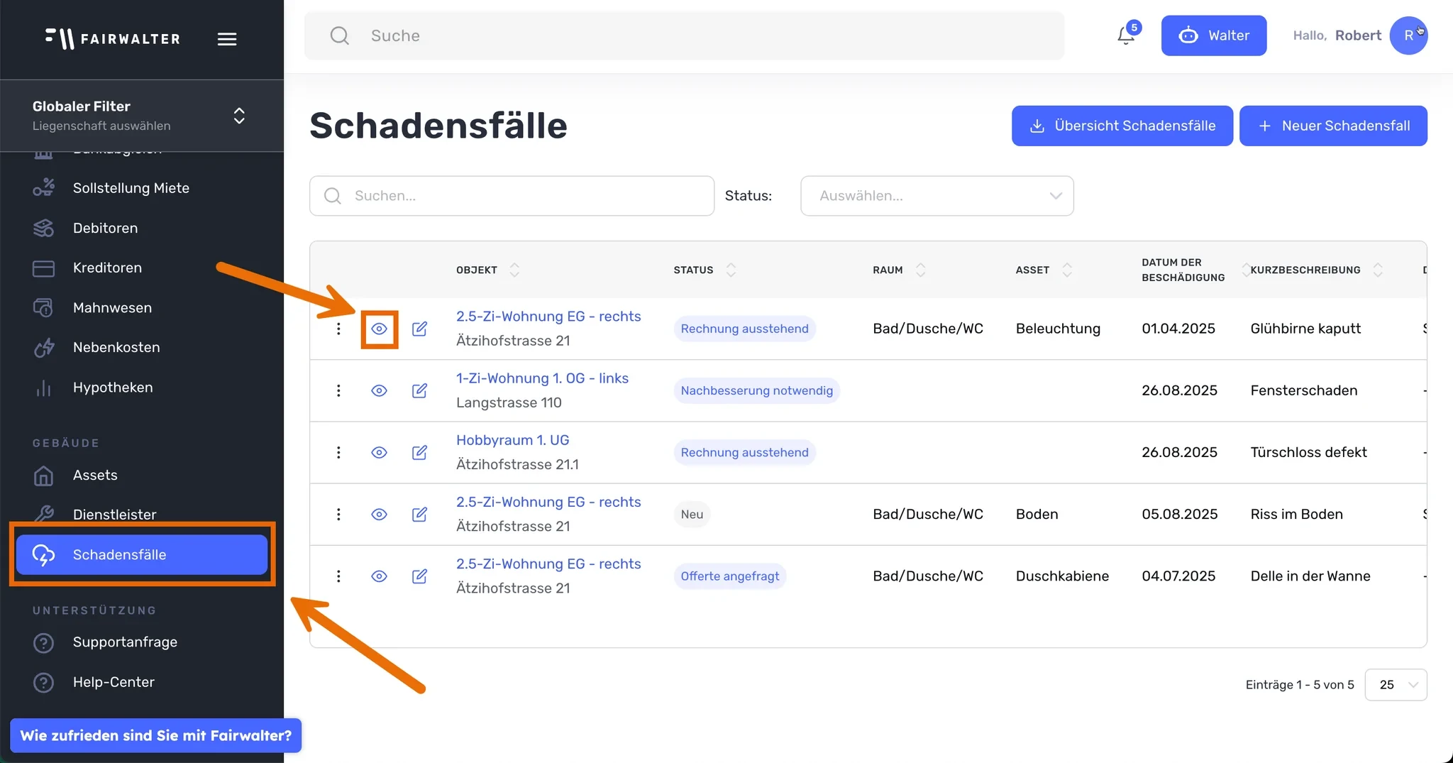Viewport: 1453px width, 763px height.
Task: View details of Riss im Boden row
Action: click(x=380, y=514)
